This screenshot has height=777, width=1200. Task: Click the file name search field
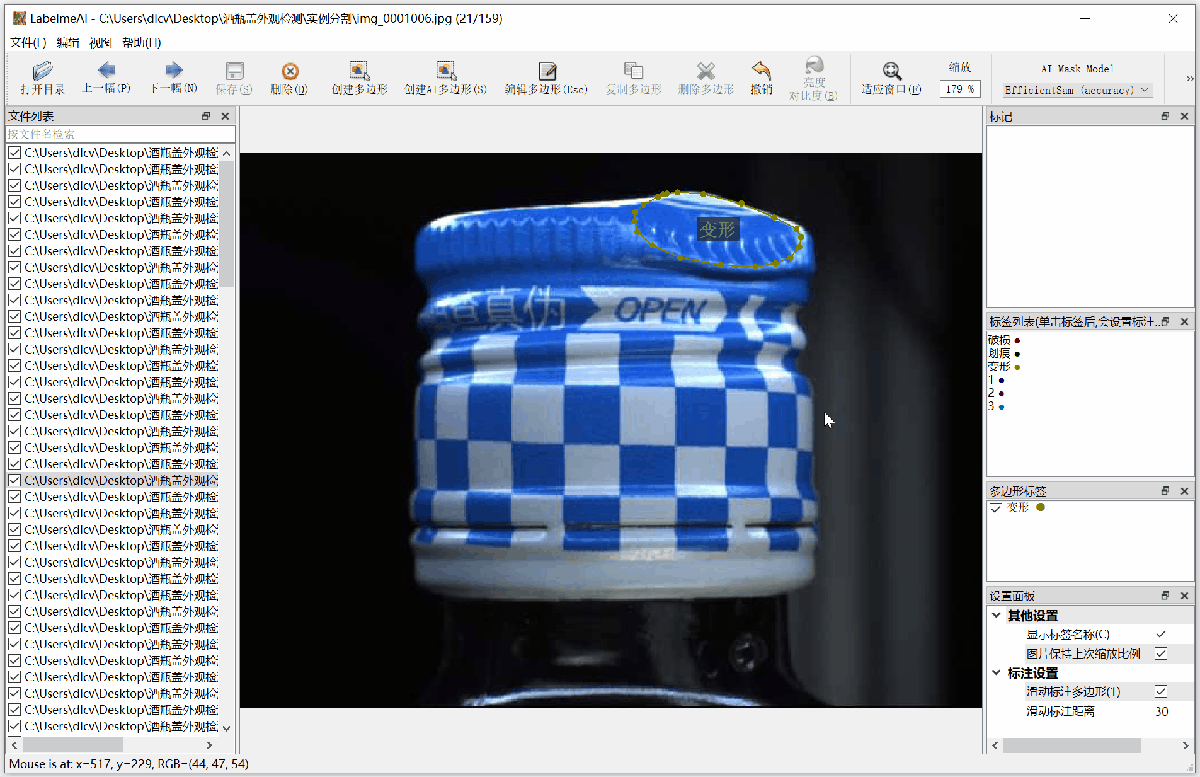coord(120,134)
